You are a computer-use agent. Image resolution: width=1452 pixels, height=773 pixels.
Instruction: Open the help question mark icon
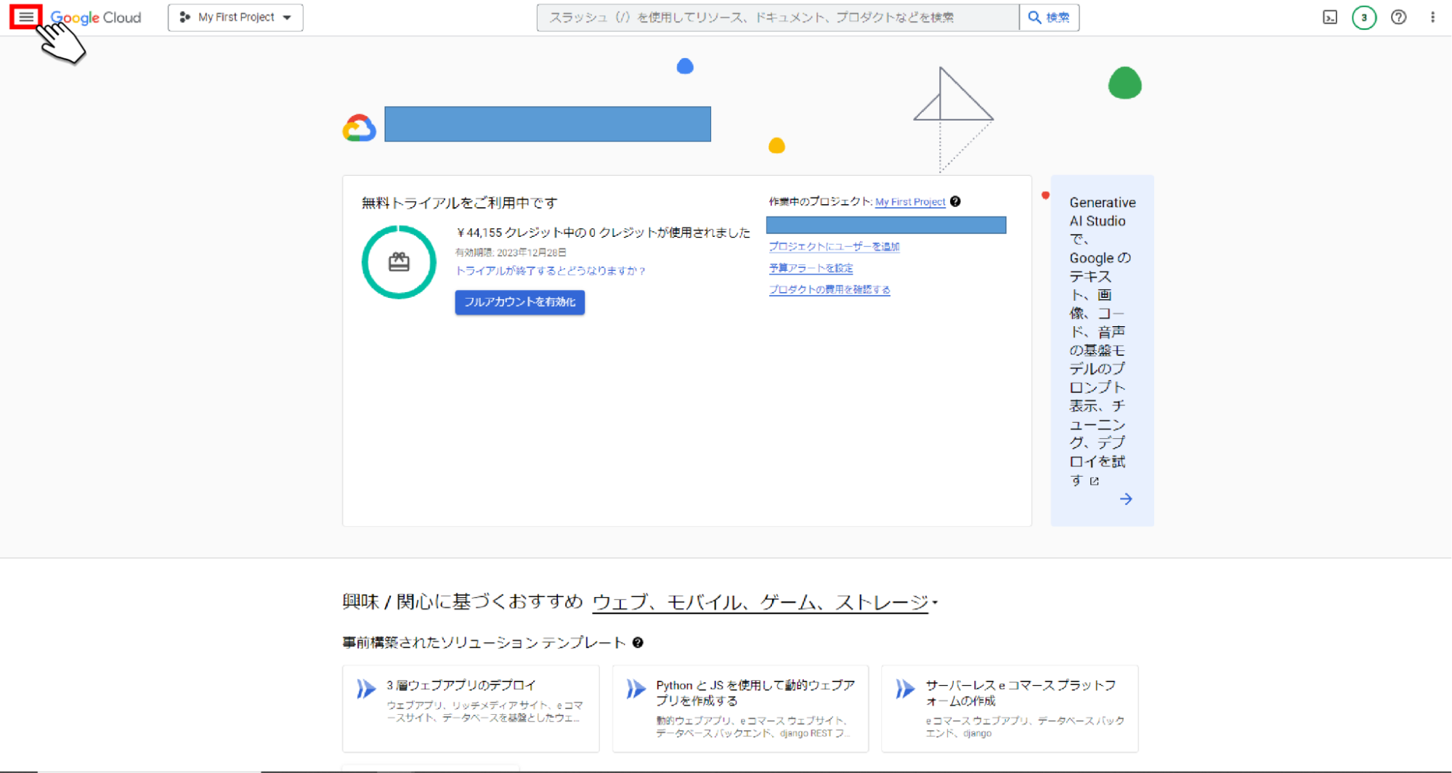point(1399,17)
